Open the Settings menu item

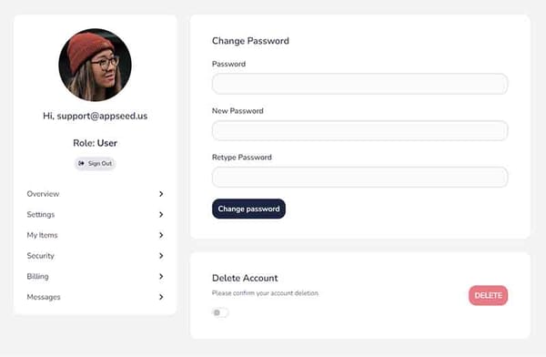tap(95, 214)
